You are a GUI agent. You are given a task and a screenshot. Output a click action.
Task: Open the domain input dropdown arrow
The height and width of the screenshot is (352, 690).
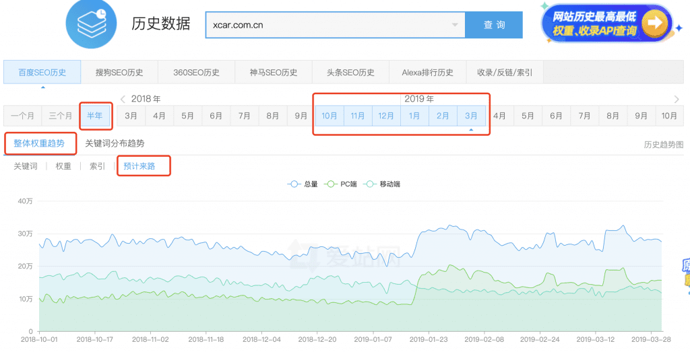pyautogui.click(x=455, y=25)
